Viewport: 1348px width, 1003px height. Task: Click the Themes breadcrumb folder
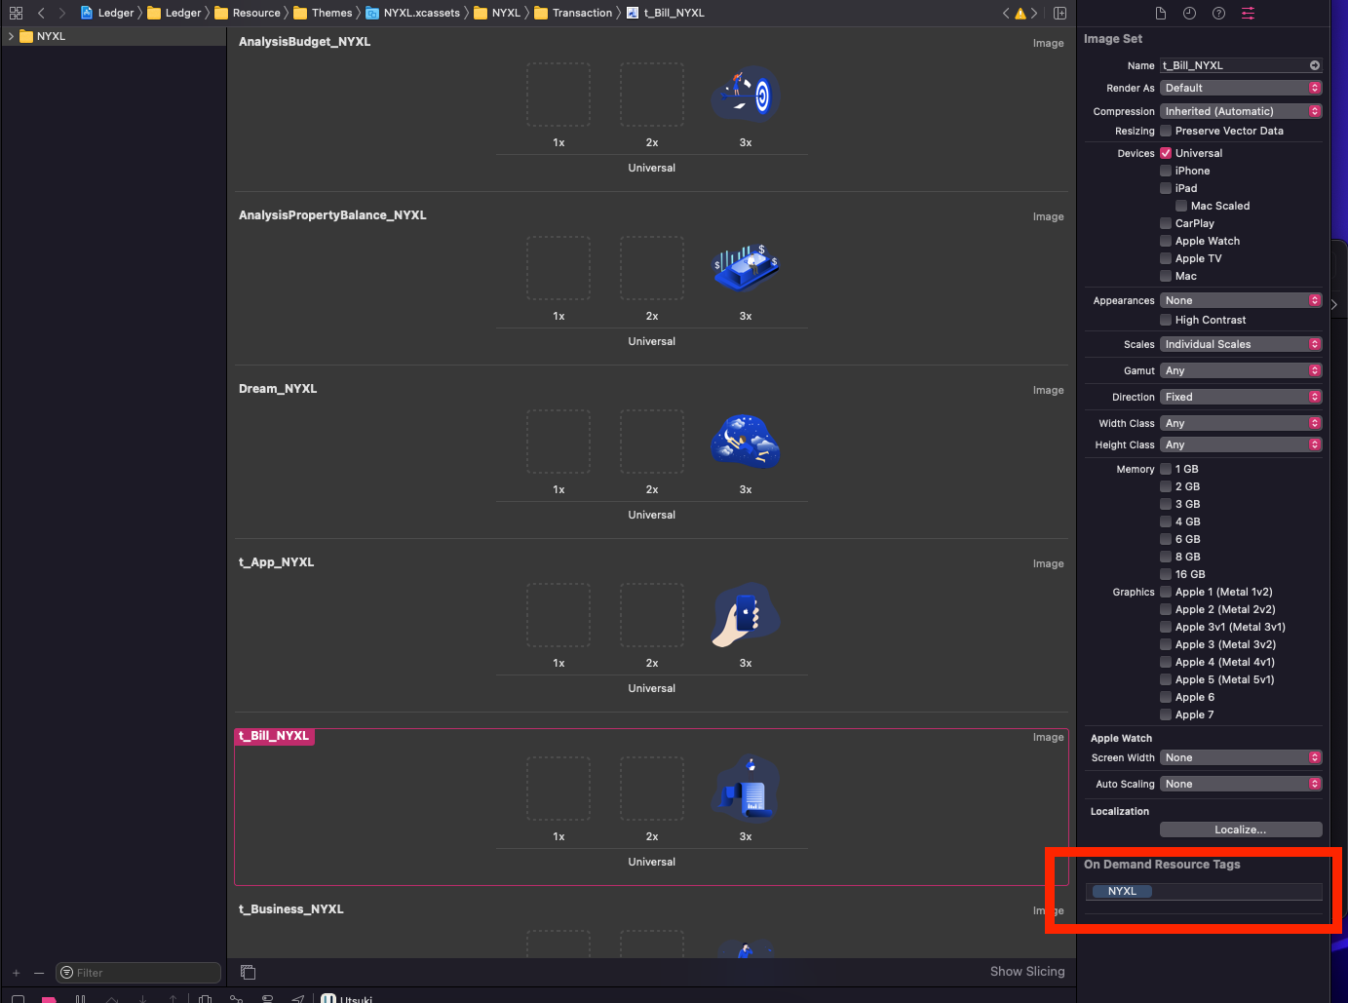323,13
